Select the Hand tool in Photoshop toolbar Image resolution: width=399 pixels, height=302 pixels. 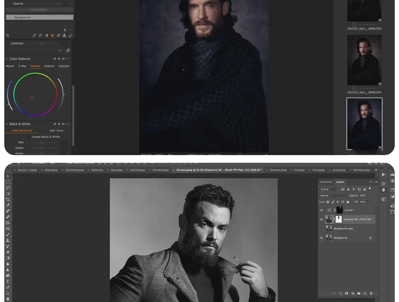pos(8,299)
